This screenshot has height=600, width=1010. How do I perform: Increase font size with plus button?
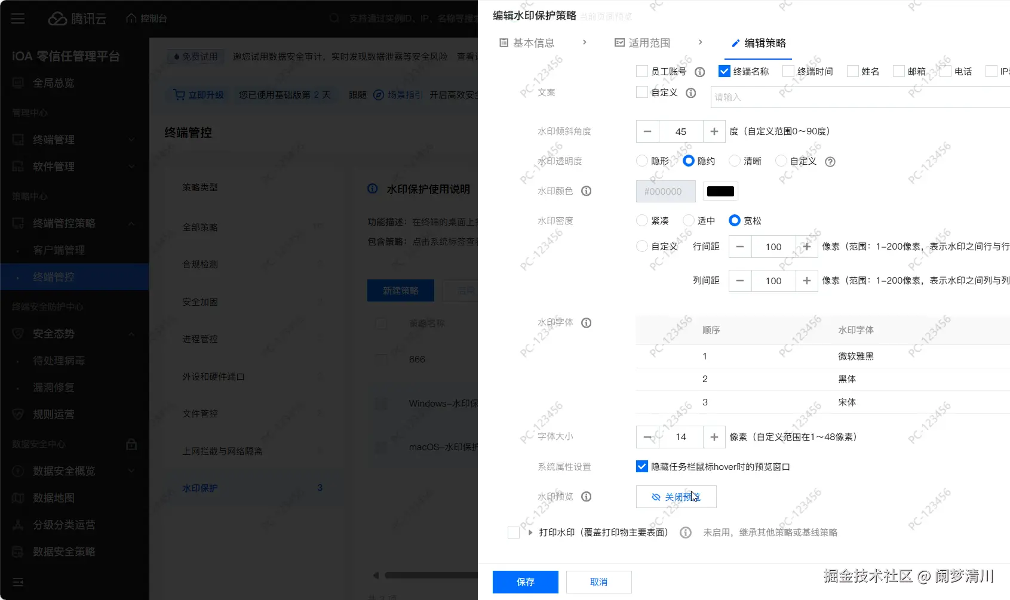[x=714, y=437]
